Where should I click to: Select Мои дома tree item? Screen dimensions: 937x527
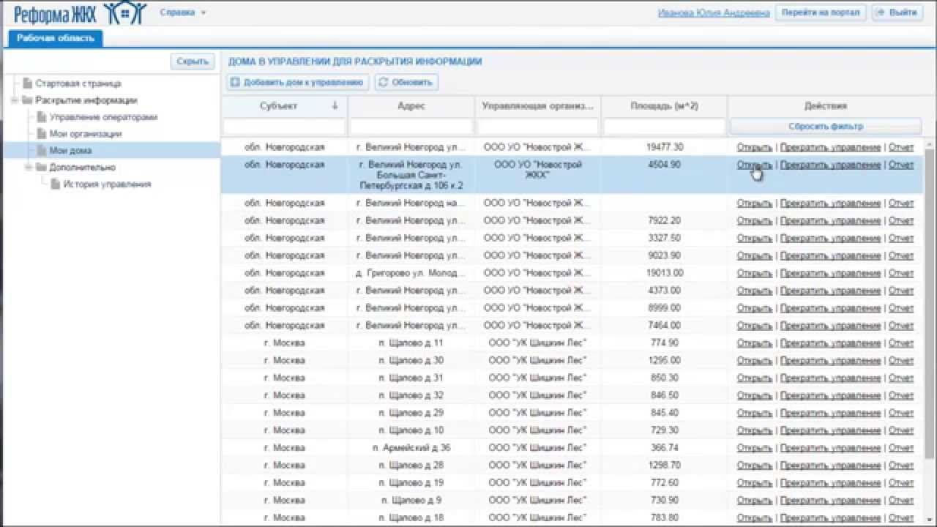70,151
